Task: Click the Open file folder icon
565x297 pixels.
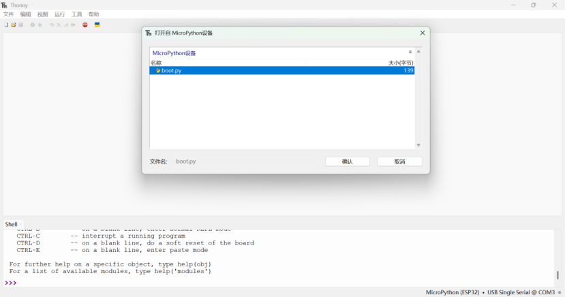Action: 14,25
